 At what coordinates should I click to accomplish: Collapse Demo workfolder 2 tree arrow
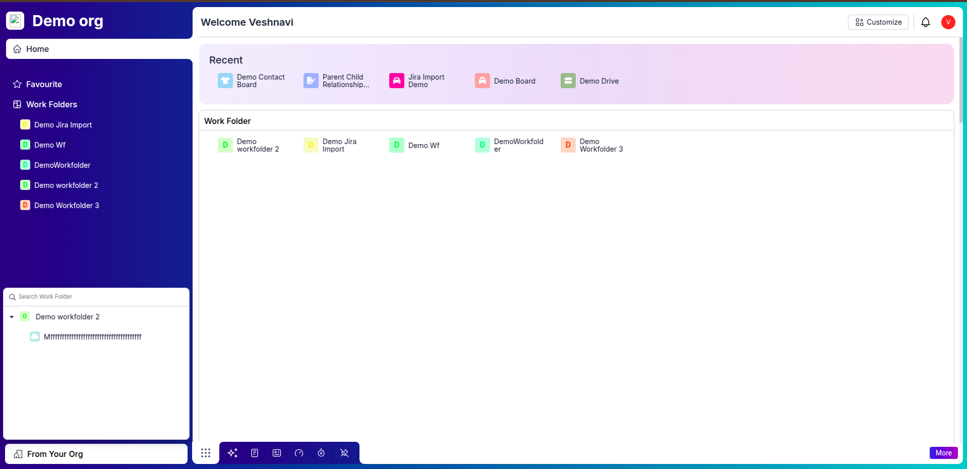tap(12, 317)
